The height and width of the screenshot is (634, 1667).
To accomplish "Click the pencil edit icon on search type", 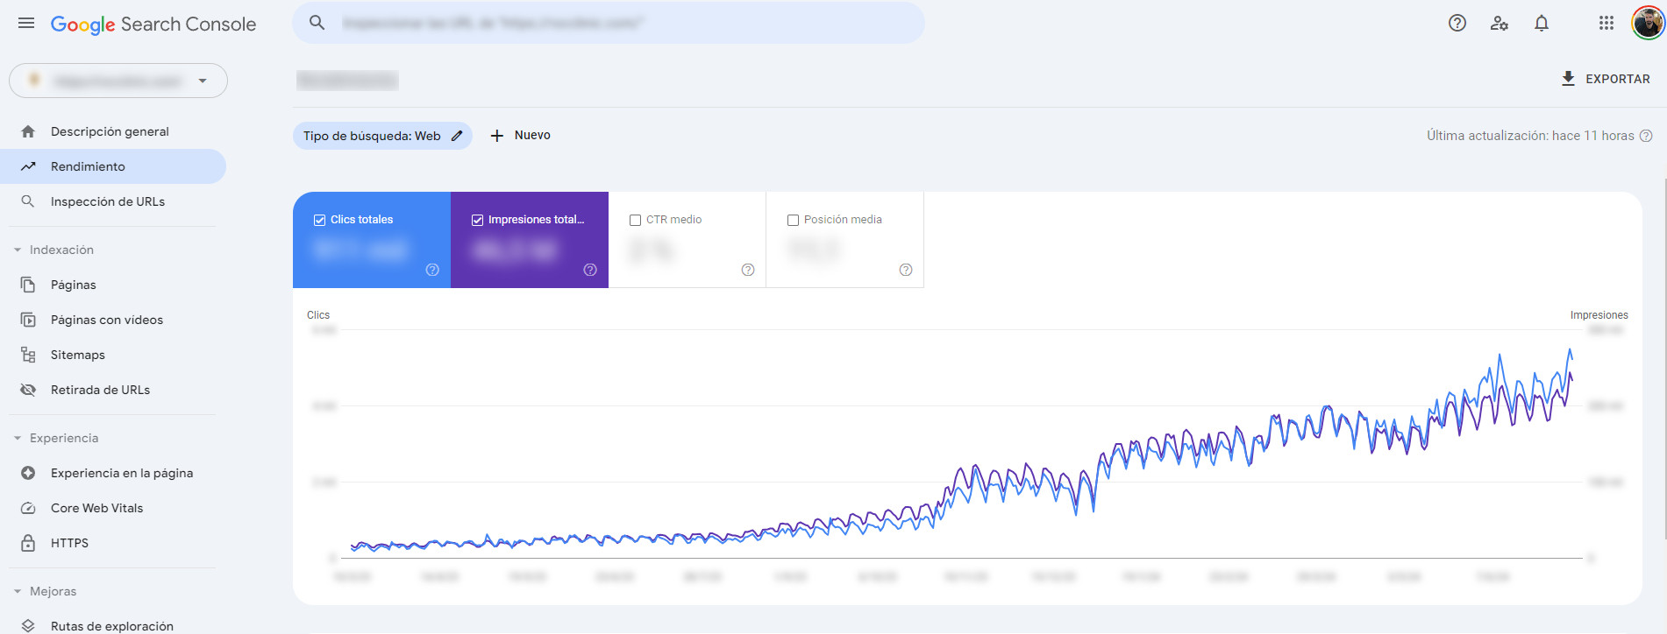I will point(457,136).
